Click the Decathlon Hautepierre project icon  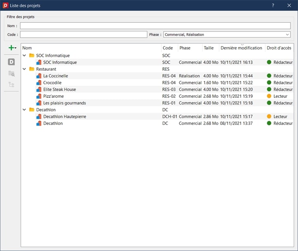pos(39,117)
